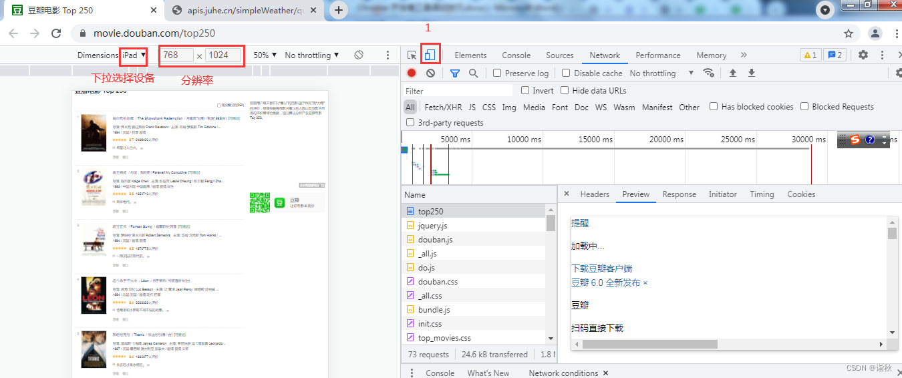Open the Initiator tab
902x378 pixels.
point(723,194)
